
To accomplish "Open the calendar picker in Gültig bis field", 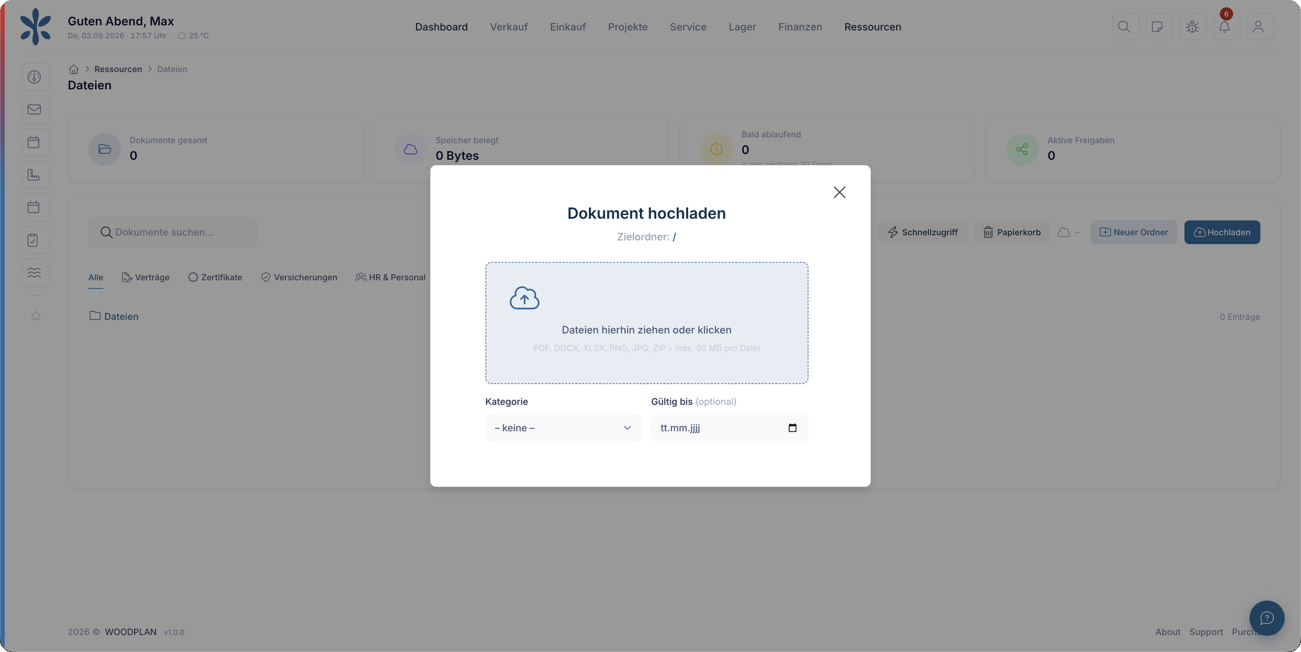I will (792, 428).
